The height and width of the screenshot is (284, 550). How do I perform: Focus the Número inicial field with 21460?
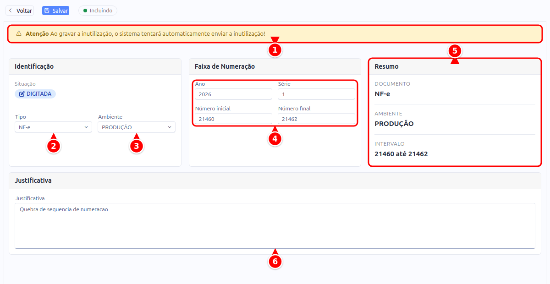coord(234,119)
